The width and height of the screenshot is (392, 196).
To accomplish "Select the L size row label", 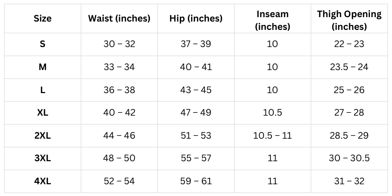I will [x=43, y=90].
